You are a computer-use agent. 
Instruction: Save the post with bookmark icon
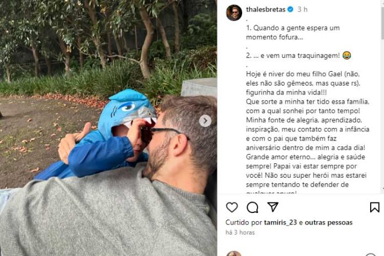(375, 207)
